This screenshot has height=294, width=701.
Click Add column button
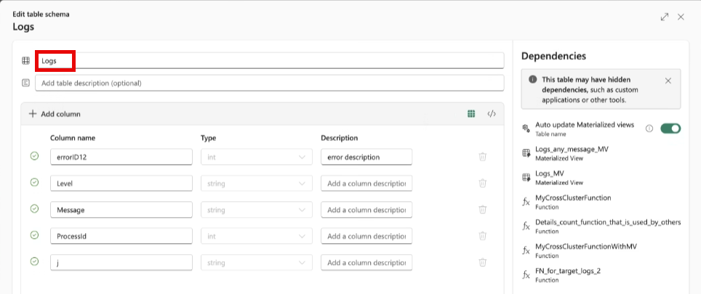(x=55, y=114)
